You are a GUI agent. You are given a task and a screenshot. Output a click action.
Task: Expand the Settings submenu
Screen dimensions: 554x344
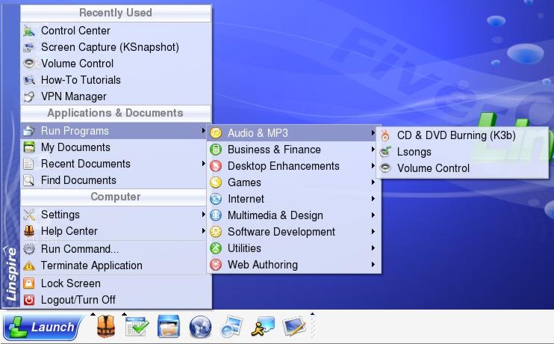[60, 215]
